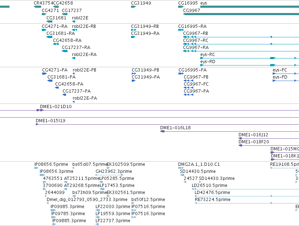Choose protein CG9967-PA

click(196, 91)
